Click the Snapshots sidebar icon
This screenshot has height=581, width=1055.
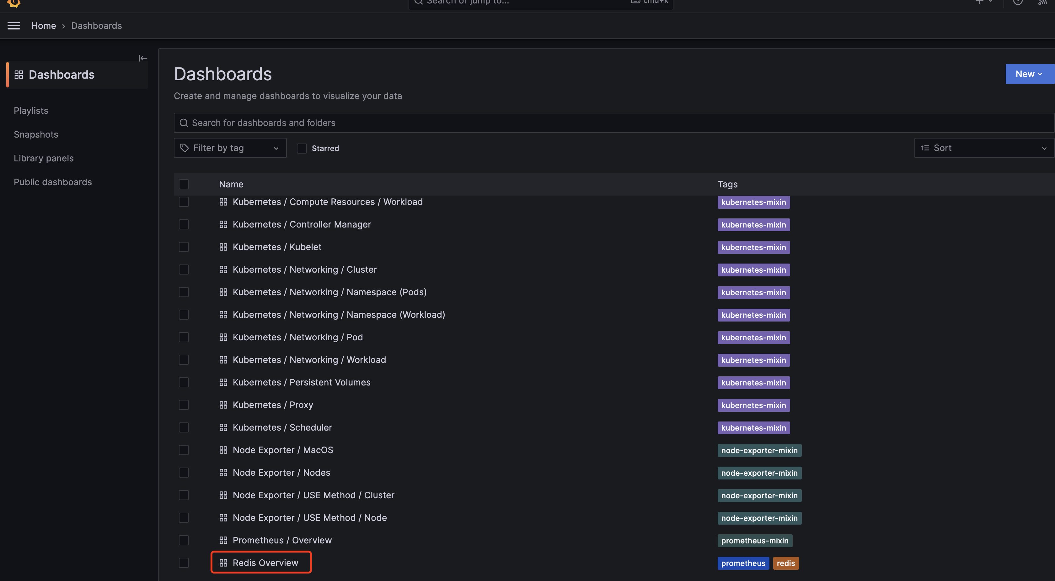36,134
